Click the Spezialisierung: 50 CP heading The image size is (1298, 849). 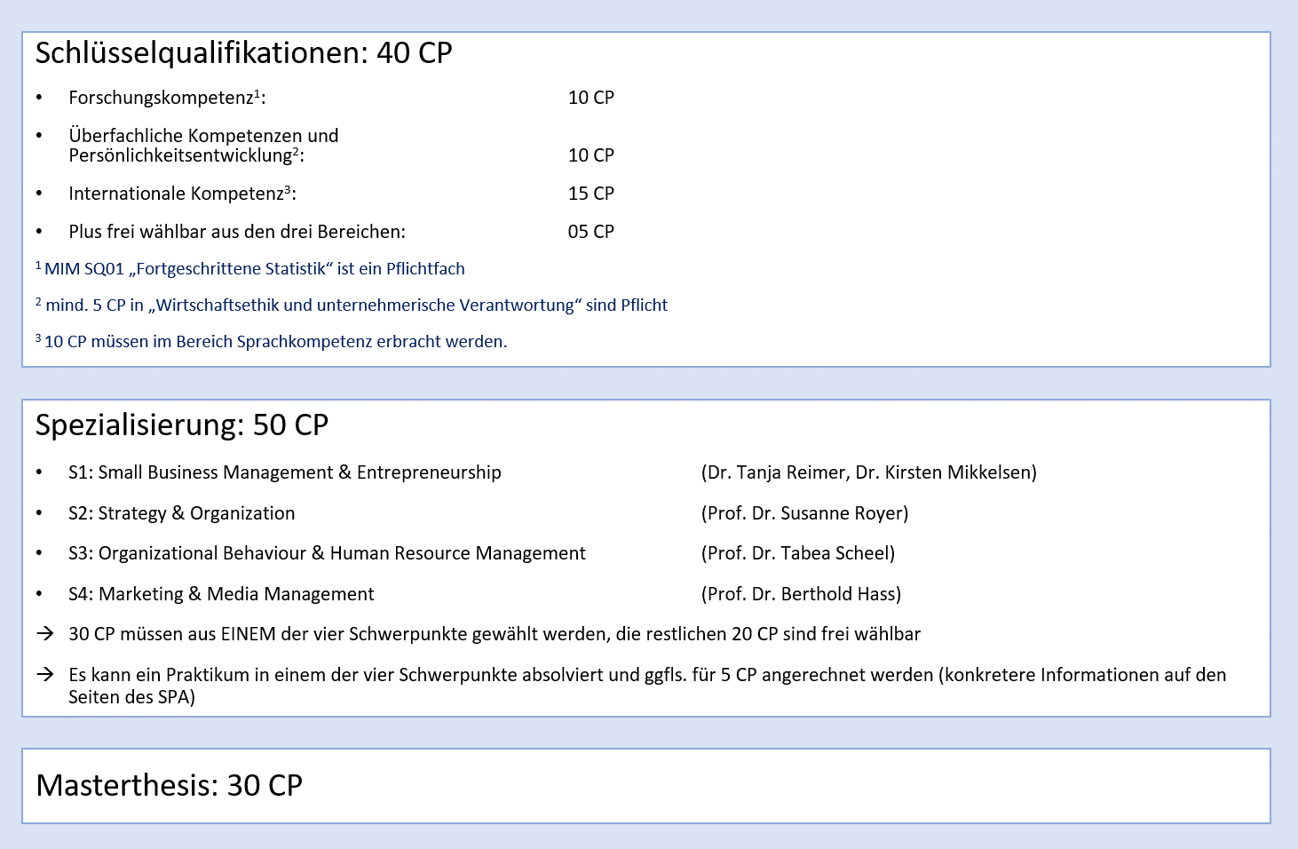(182, 425)
